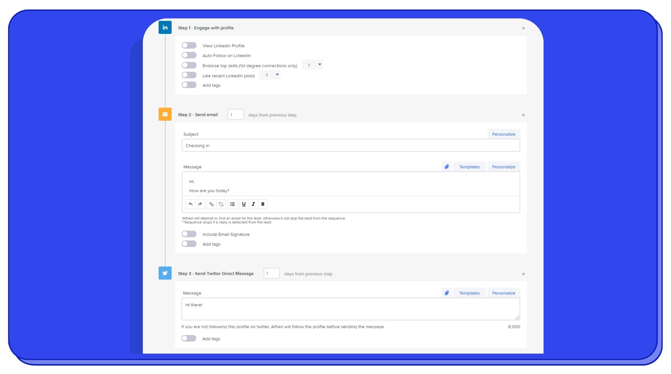Toggle bold formatting in email editor
Viewport: 671px width, 374px height.
click(263, 204)
